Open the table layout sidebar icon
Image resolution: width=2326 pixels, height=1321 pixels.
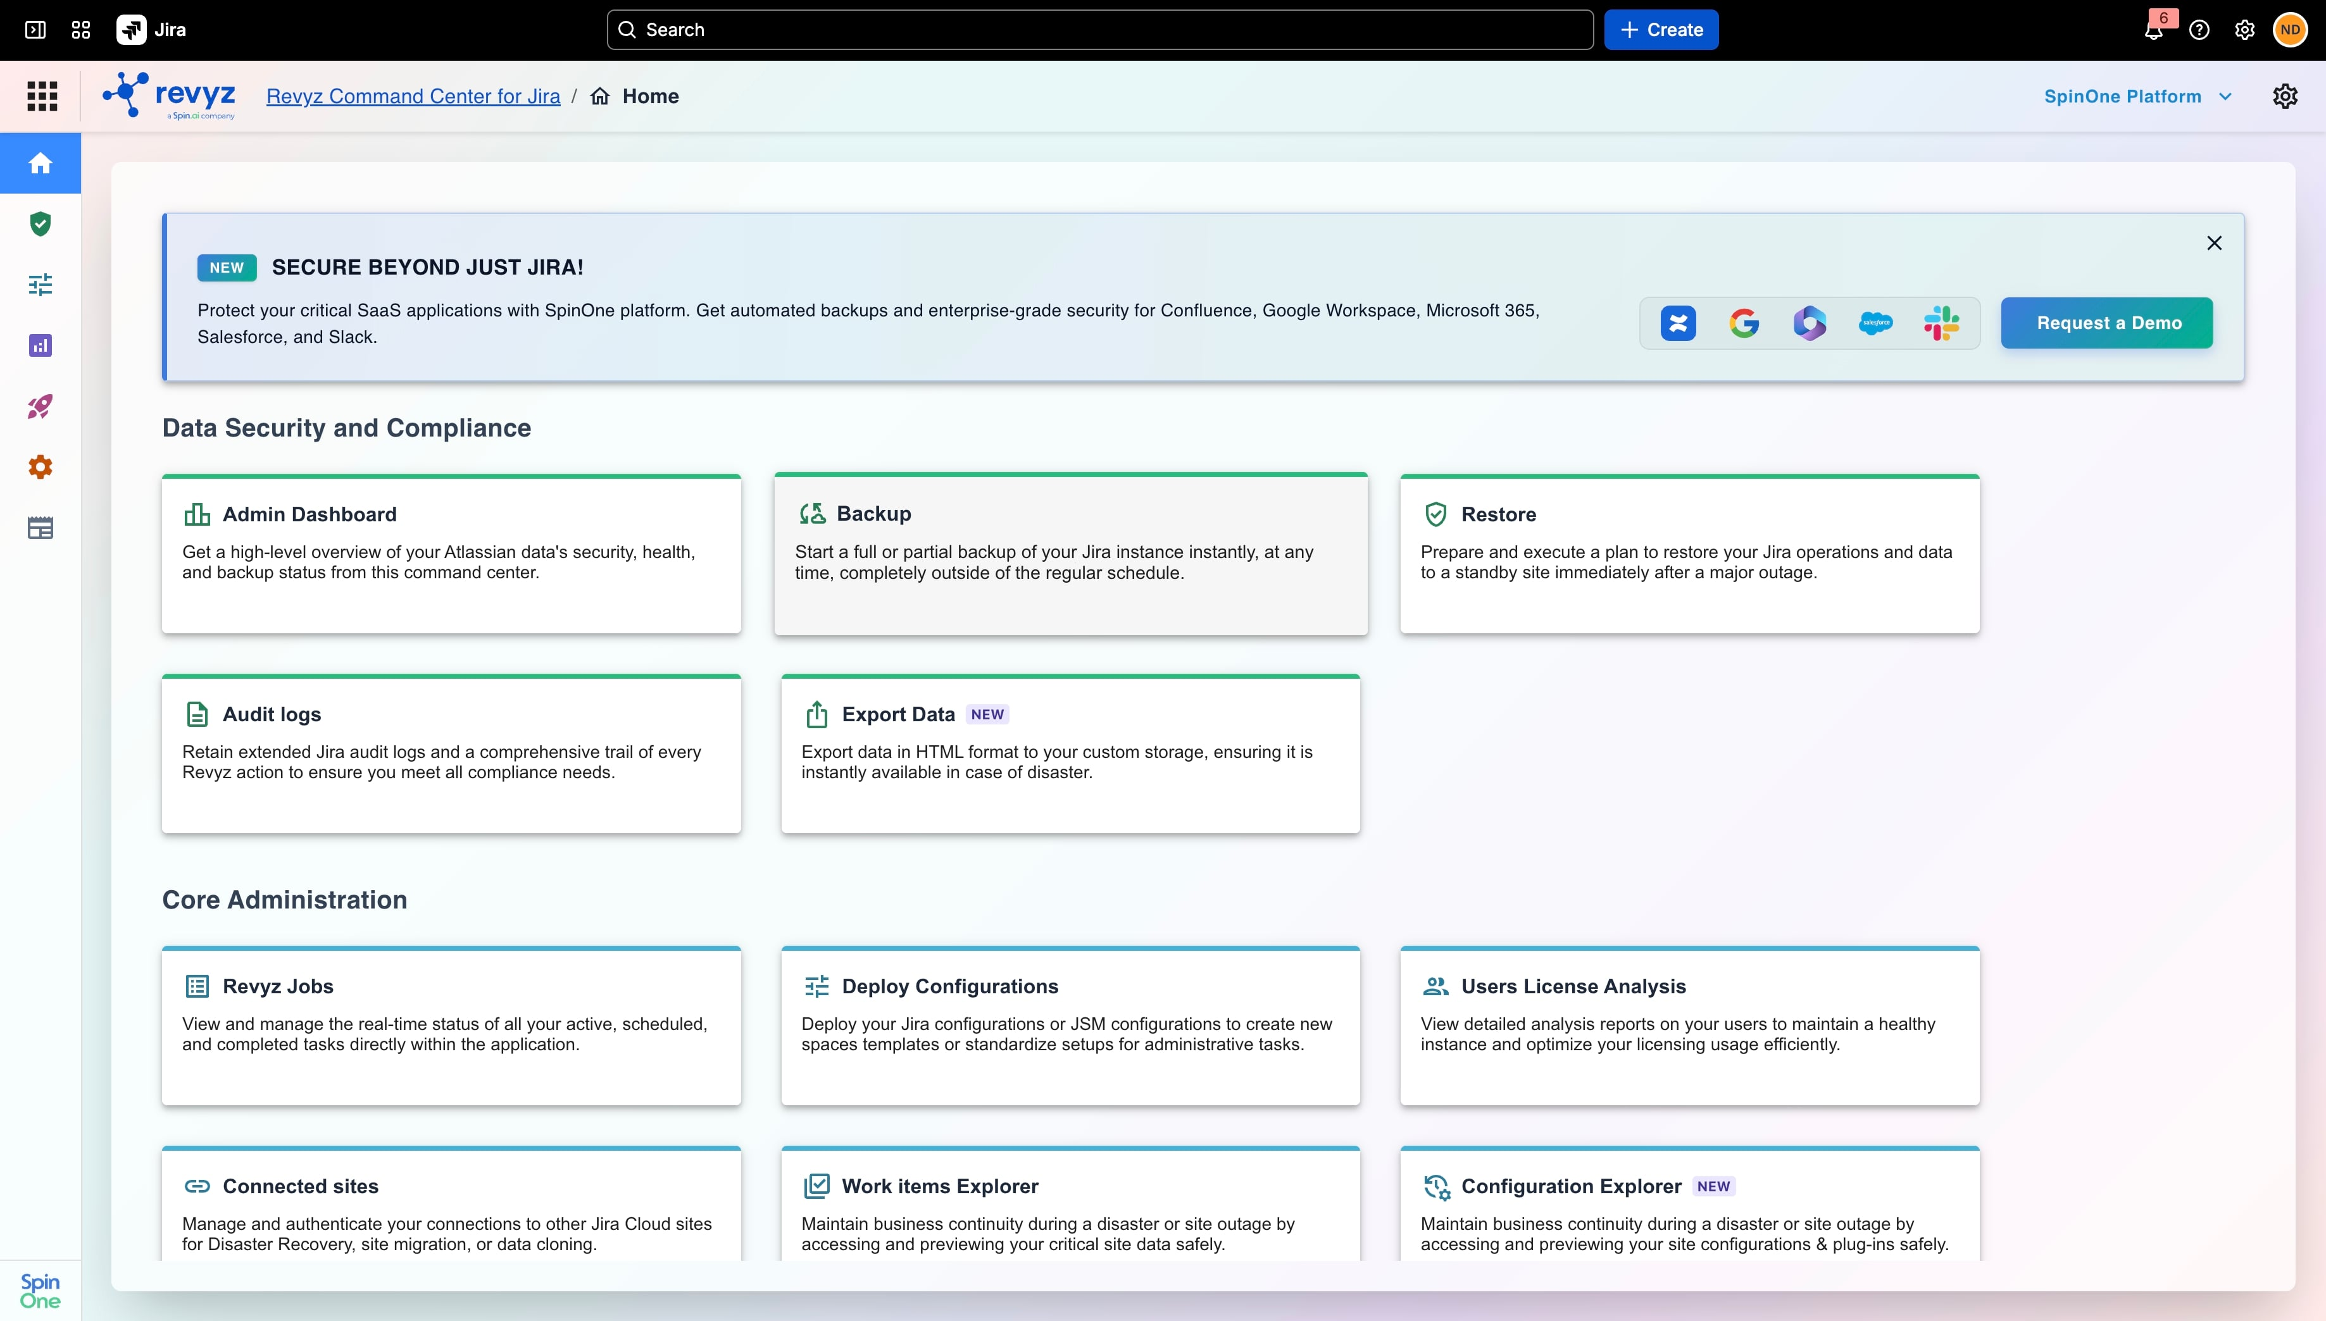pos(40,528)
